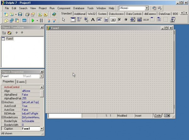This screenshot has width=189, height=140.
Task: Select the MainMenu component
Action: 80,20
